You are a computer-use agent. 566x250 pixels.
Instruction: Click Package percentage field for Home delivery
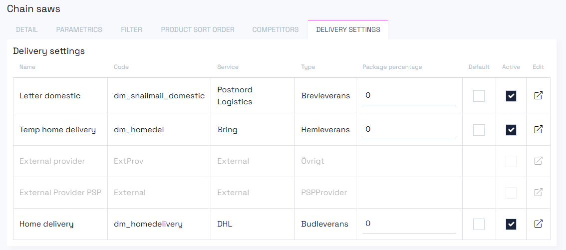tap(409, 224)
